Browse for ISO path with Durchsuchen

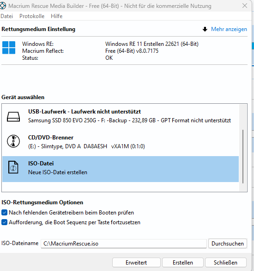pyautogui.click(x=228, y=244)
